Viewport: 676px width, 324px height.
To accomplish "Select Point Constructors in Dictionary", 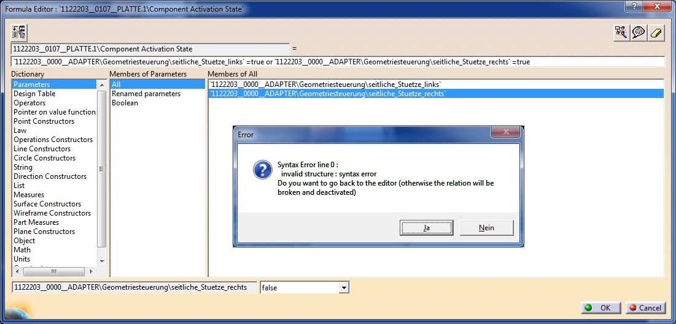I will [x=44, y=121].
